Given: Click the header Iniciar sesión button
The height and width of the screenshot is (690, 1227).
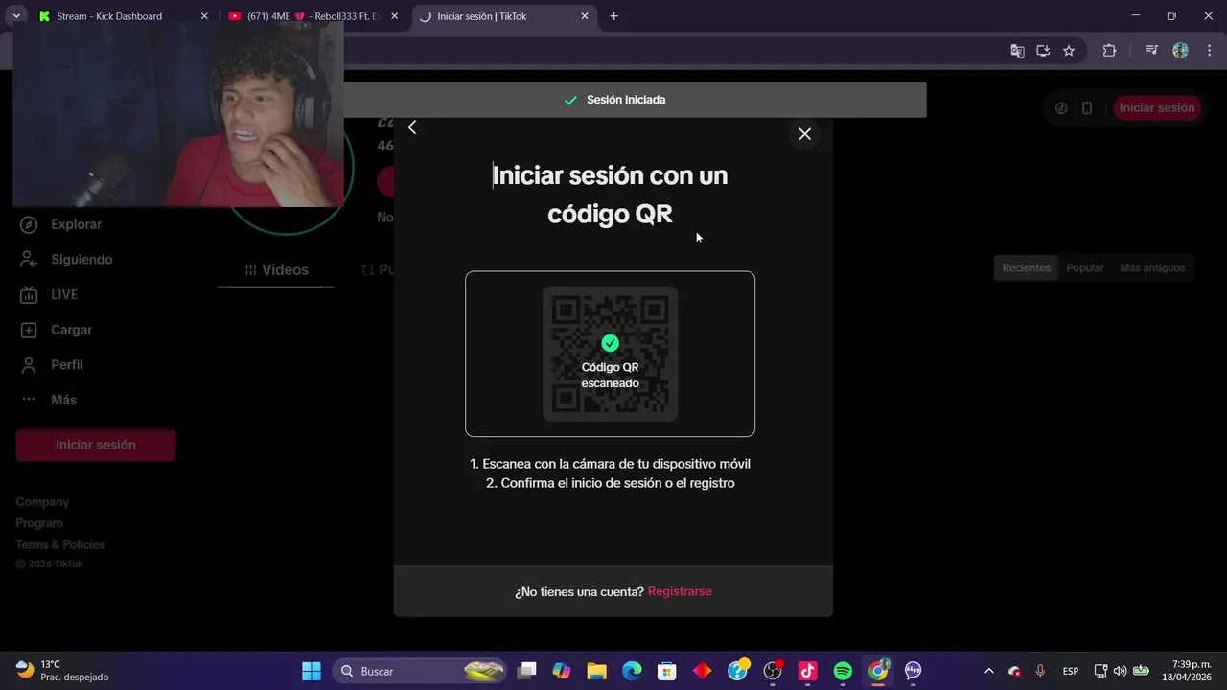Looking at the screenshot, I should (x=1157, y=107).
